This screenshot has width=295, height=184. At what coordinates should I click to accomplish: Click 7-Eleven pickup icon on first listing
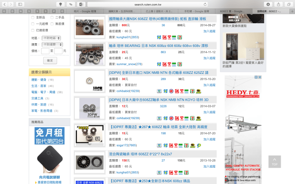185,37
